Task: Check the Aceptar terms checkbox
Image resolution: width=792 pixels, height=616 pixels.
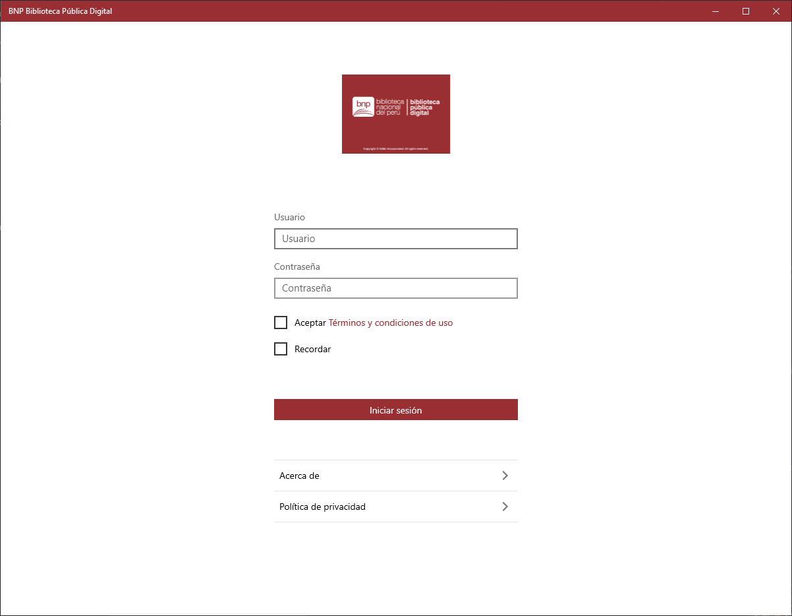Action: click(281, 323)
